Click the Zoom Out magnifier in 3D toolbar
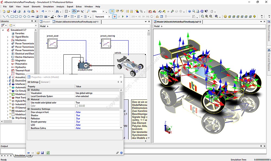 (211, 16)
